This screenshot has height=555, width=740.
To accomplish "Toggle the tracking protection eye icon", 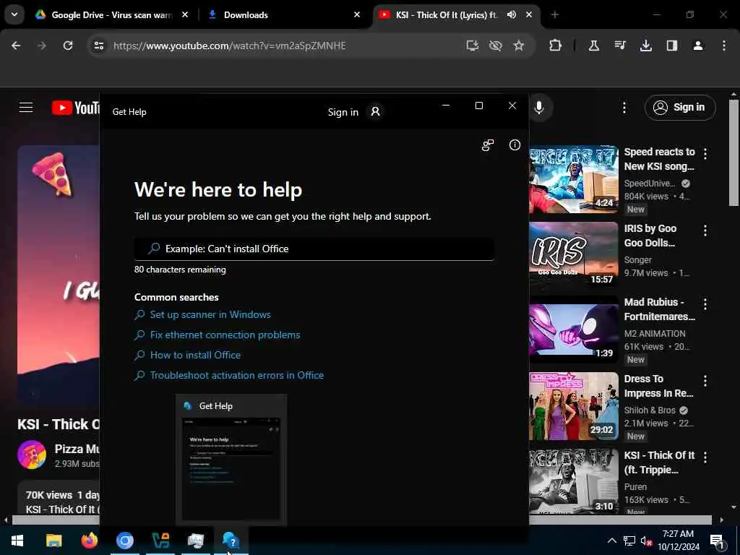I will coord(496,46).
